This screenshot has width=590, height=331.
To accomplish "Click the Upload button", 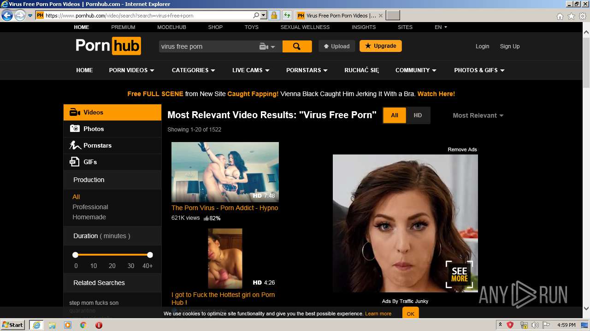I will click(336, 46).
